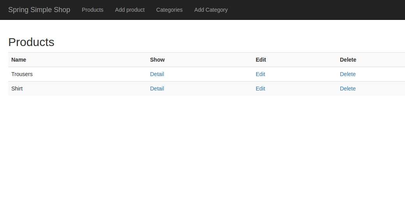This screenshot has width=405, height=220.
Task: Open the Add product page
Action: [130, 10]
